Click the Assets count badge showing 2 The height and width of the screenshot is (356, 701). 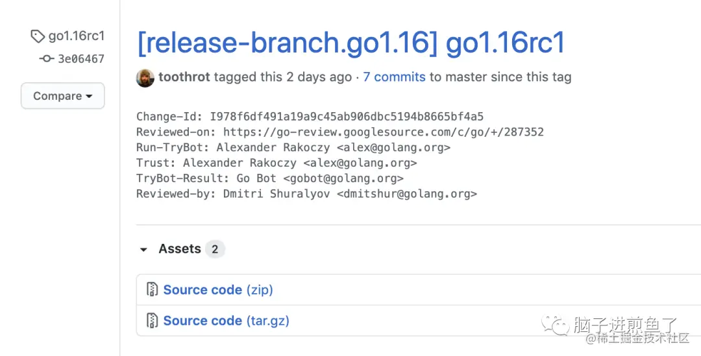click(215, 249)
